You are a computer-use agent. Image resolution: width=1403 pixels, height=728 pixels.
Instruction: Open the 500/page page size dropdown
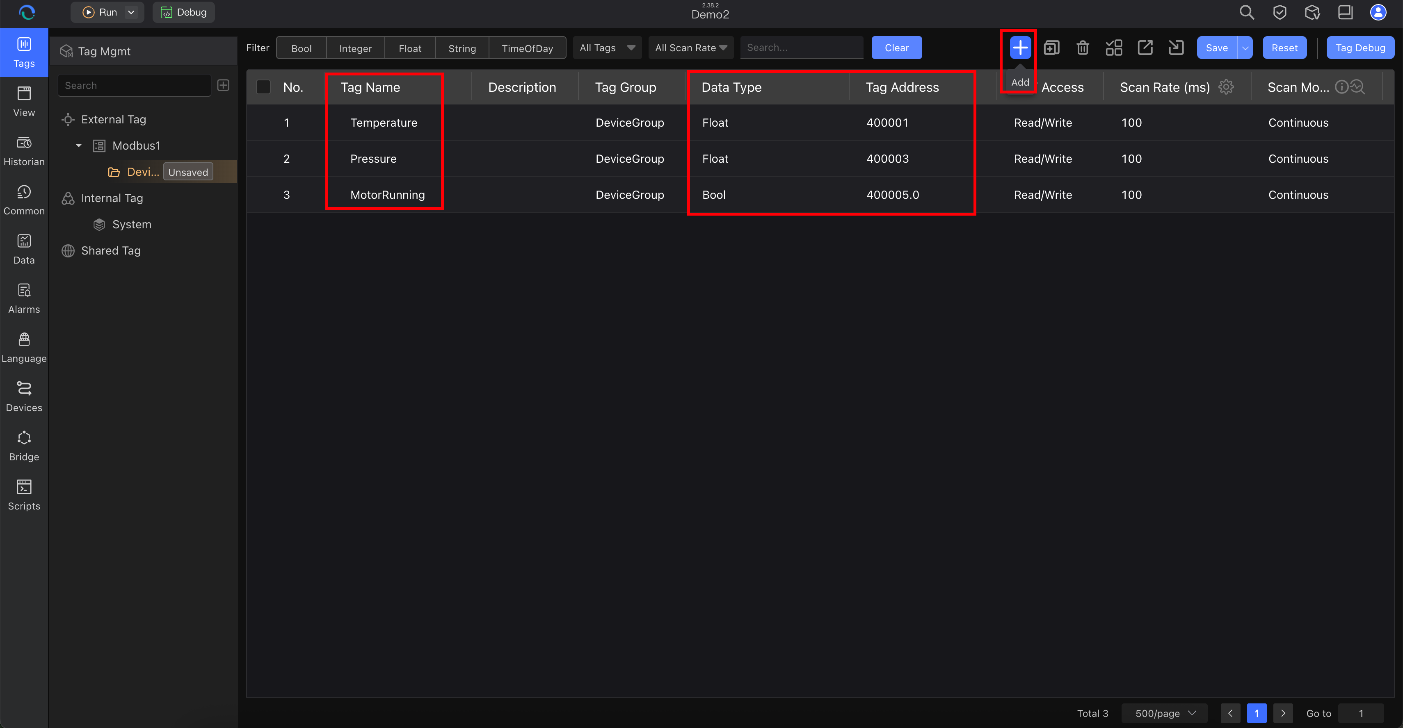1164,713
